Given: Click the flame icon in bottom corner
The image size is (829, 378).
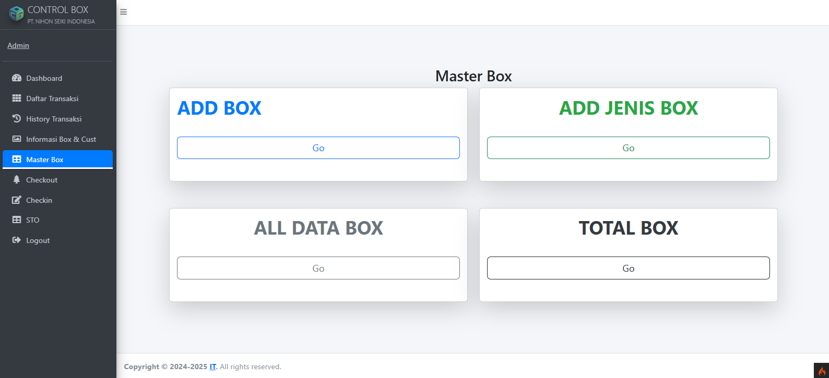Looking at the screenshot, I should click(822, 371).
